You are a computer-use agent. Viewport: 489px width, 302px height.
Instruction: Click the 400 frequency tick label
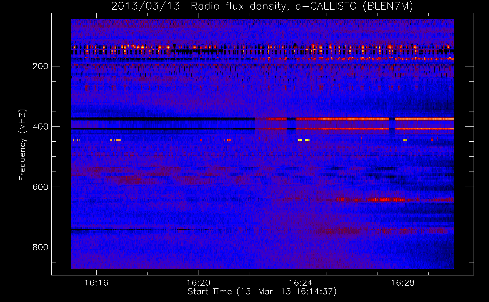[x=40, y=127]
